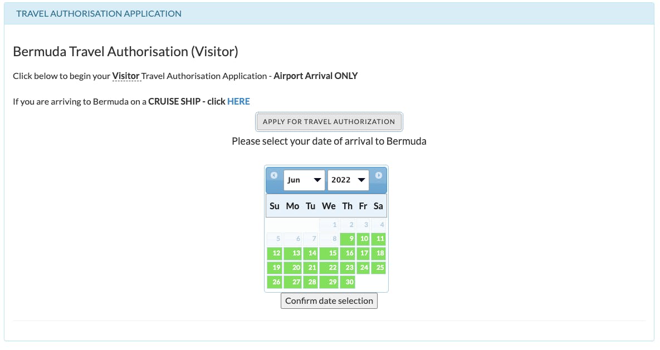The height and width of the screenshot is (350, 660).
Task: Pick June 20 on the calendar
Action: (x=292, y=268)
